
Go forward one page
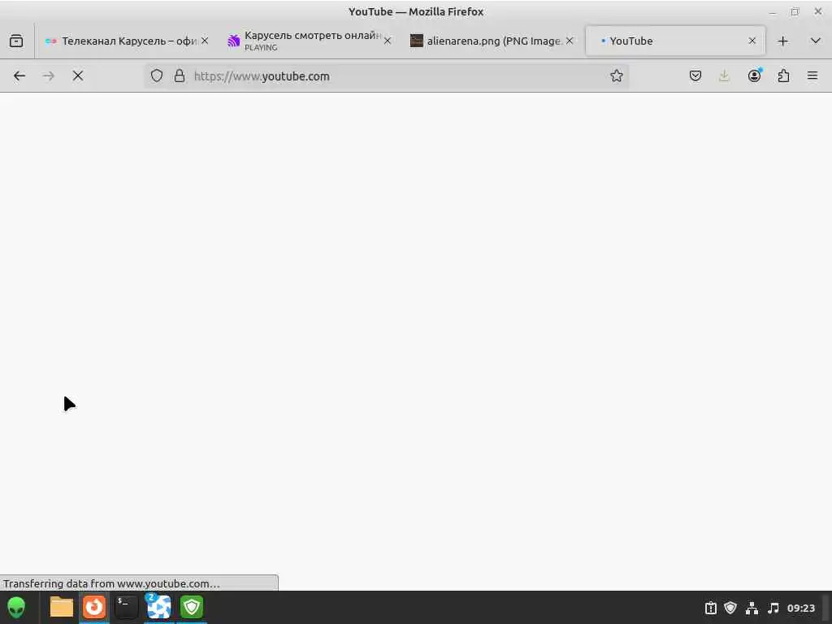click(49, 76)
